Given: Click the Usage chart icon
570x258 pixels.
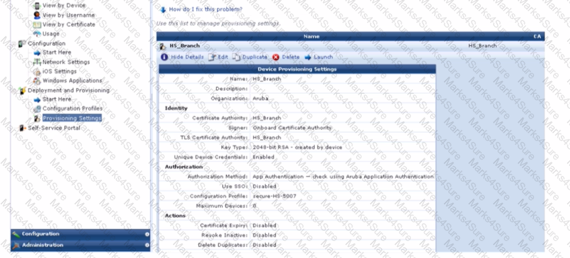Looking at the screenshot, I should (37, 34).
